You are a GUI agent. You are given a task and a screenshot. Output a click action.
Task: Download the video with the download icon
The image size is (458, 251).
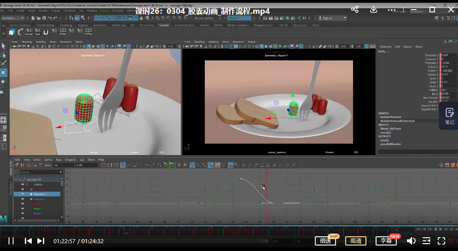click(374, 10)
